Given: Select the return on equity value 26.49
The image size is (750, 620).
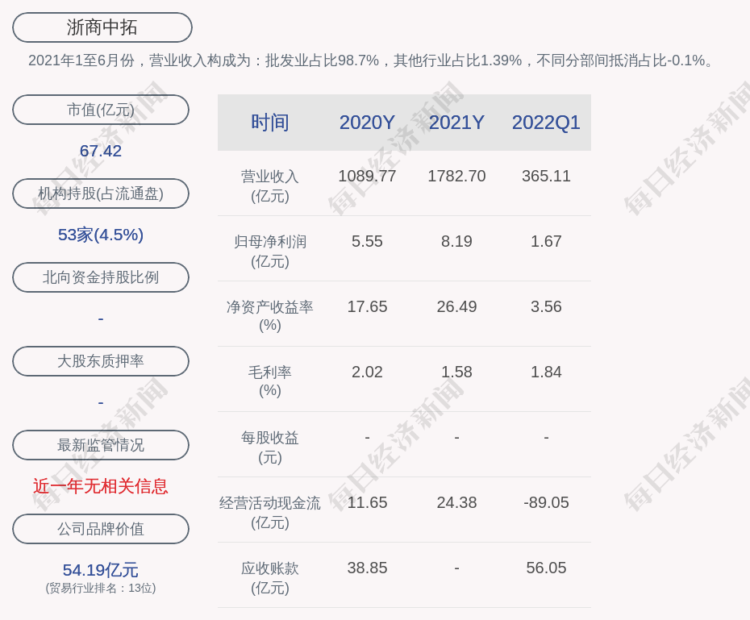Looking at the screenshot, I should 456,306.
